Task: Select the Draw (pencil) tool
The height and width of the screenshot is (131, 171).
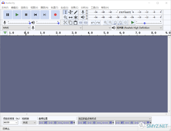Action: click(76, 12)
